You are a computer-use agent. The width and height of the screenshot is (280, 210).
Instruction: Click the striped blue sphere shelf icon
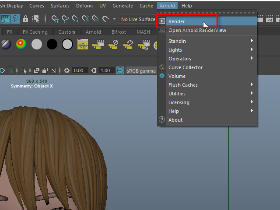6,44
